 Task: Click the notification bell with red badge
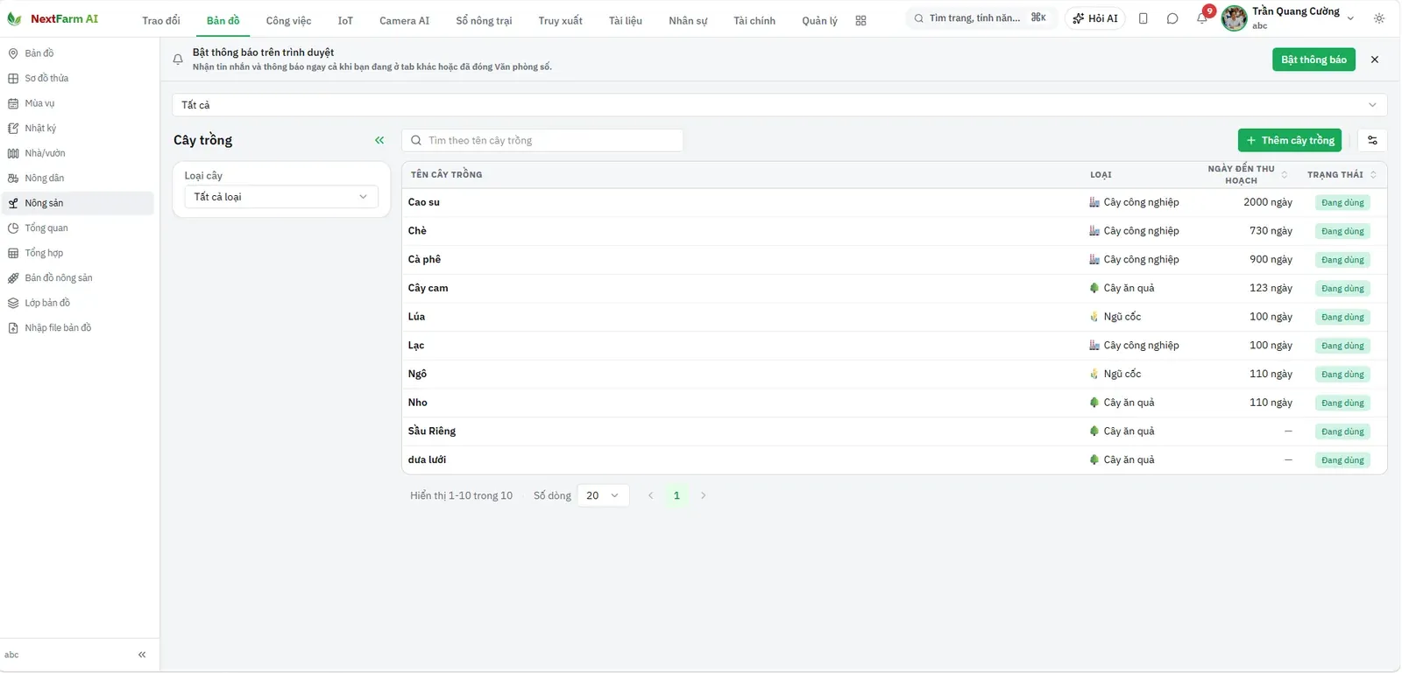[1202, 18]
